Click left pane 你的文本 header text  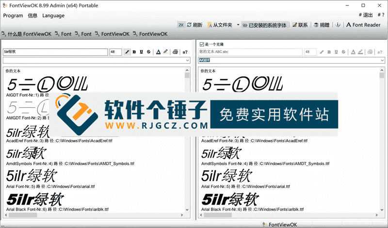click(x=13, y=71)
